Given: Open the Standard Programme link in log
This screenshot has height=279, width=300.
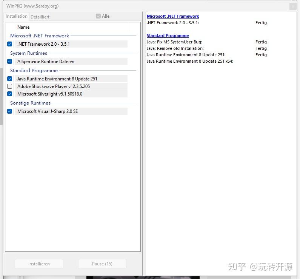Looking at the screenshot, I should [168, 35].
